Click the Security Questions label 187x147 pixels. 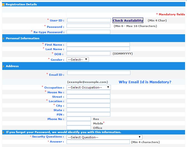click(x=48, y=137)
